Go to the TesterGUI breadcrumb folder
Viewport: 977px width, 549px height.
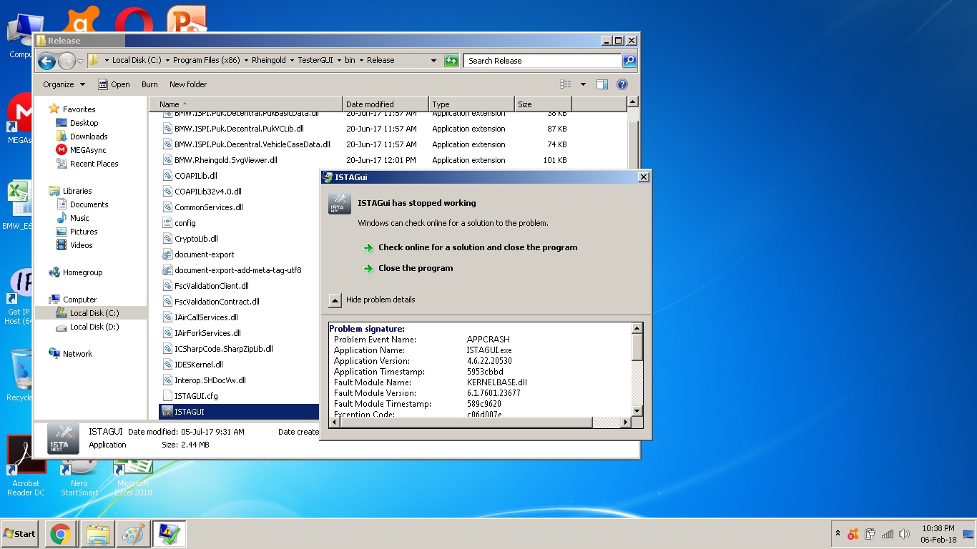pyautogui.click(x=315, y=61)
